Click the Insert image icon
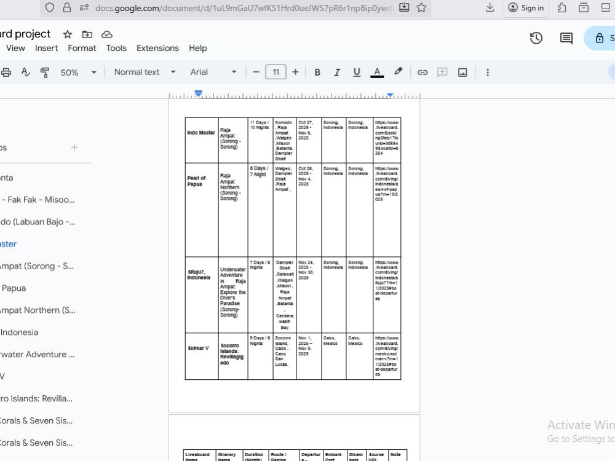The width and height of the screenshot is (615, 461). tap(462, 72)
